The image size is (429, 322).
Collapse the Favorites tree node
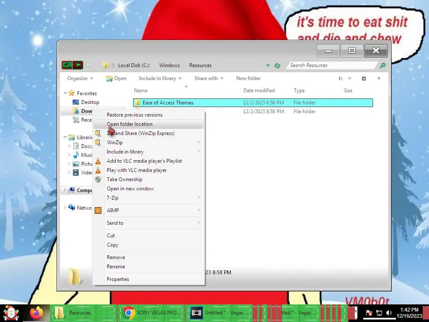click(65, 93)
